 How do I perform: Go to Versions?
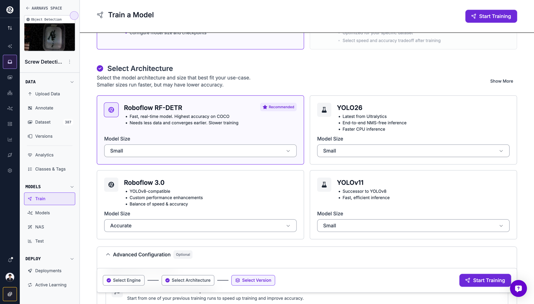click(x=49, y=136)
